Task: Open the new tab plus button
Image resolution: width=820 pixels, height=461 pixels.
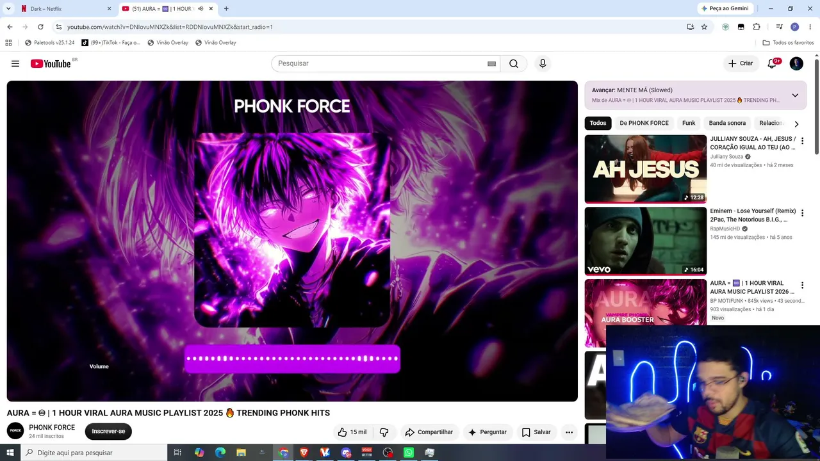Action: [226, 9]
